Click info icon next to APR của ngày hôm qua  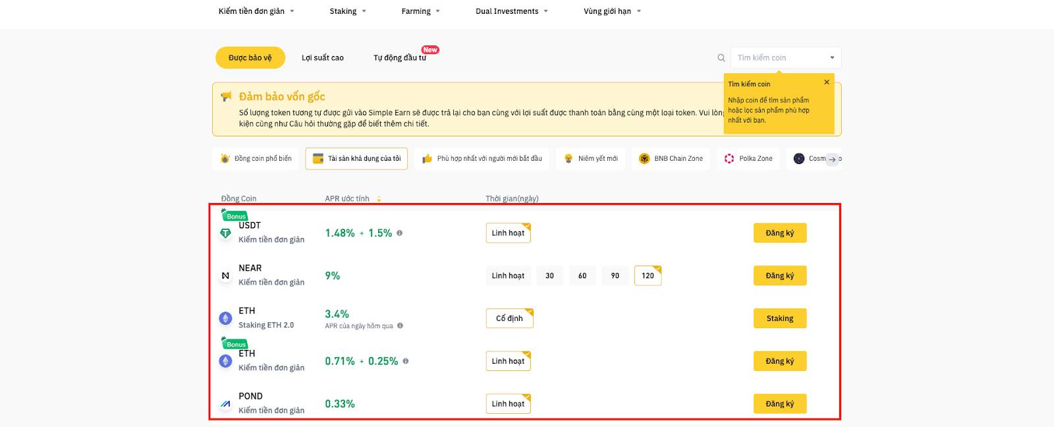pos(400,326)
